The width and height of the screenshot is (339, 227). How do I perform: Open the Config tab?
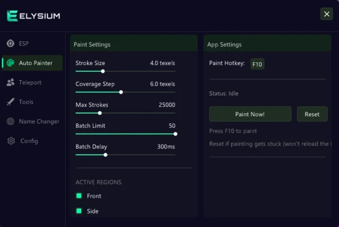click(32, 141)
